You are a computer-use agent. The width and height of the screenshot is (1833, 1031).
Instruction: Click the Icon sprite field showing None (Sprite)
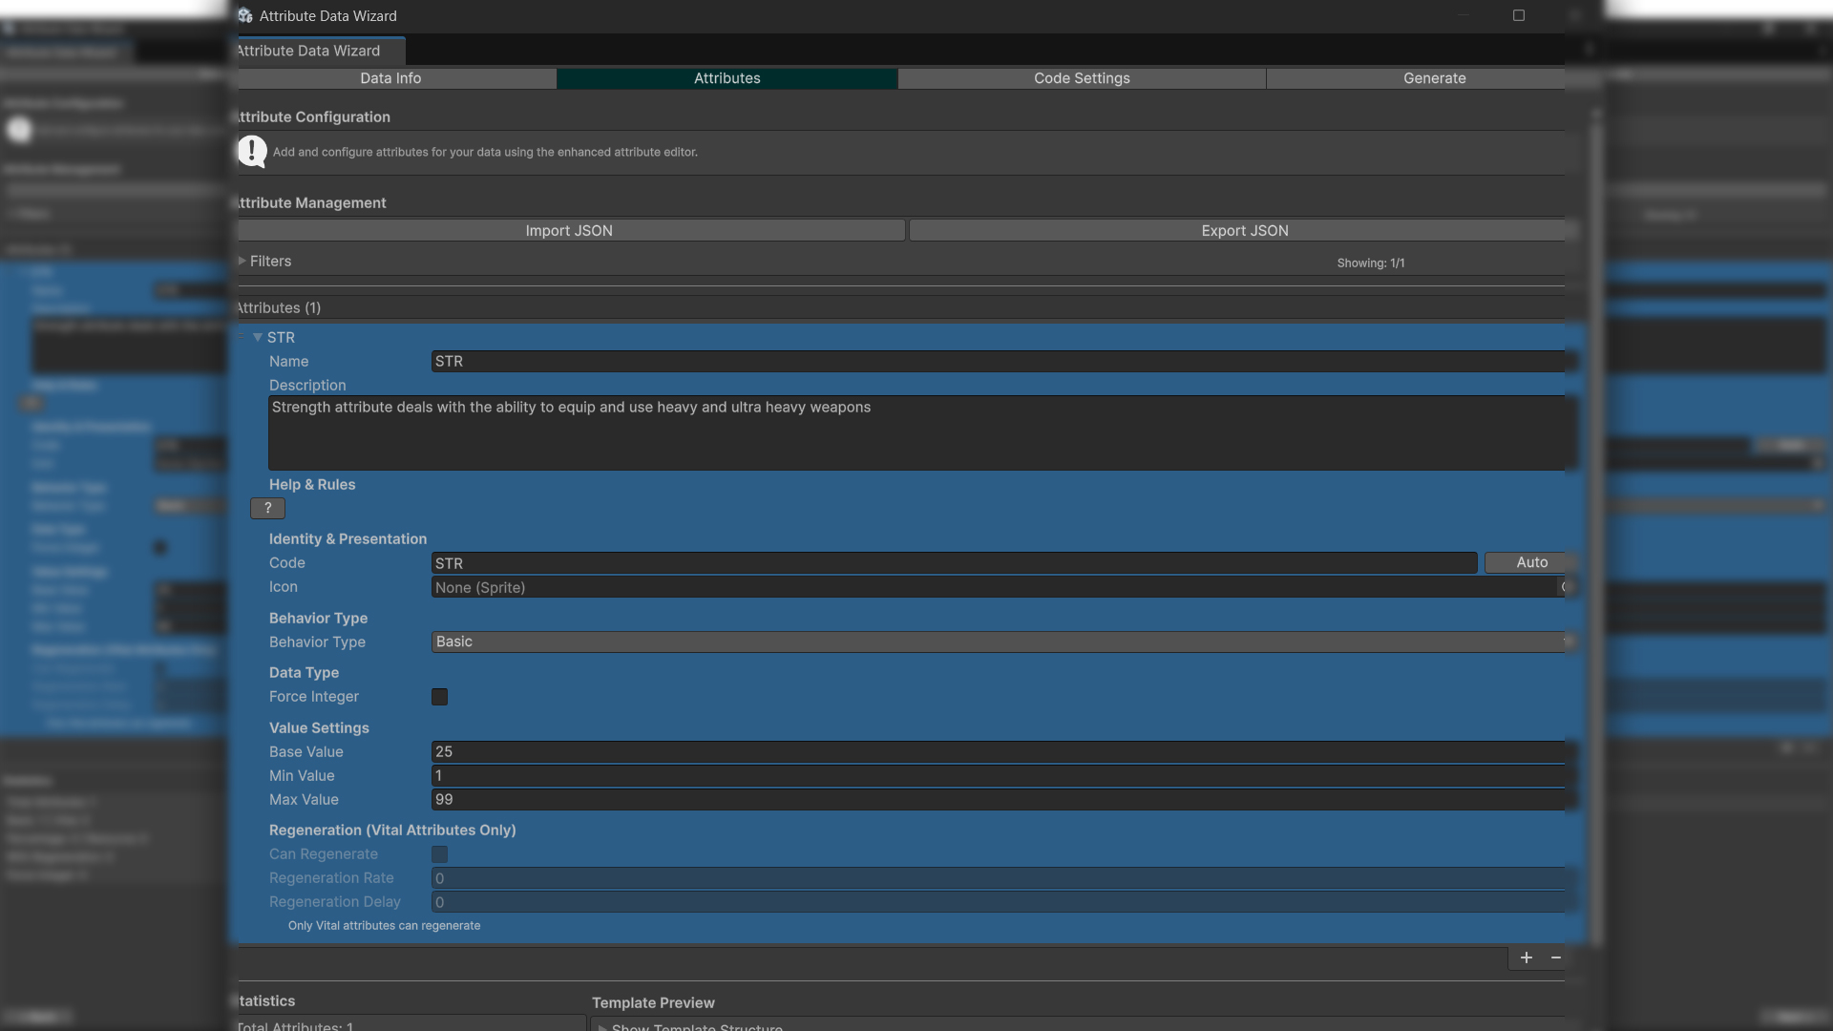(x=993, y=587)
